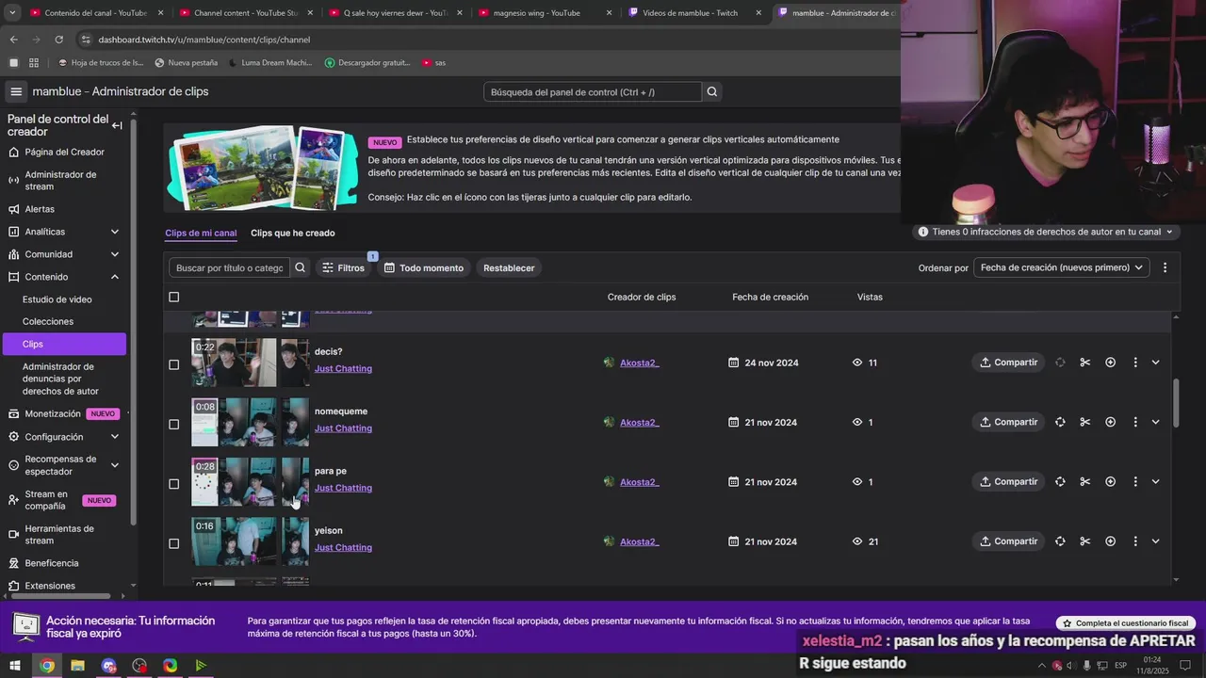
Task: Click the control panel search magnifier button
Action: click(712, 91)
